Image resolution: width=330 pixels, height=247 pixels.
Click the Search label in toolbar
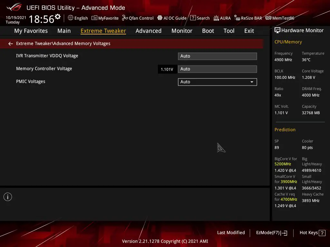(x=203, y=18)
